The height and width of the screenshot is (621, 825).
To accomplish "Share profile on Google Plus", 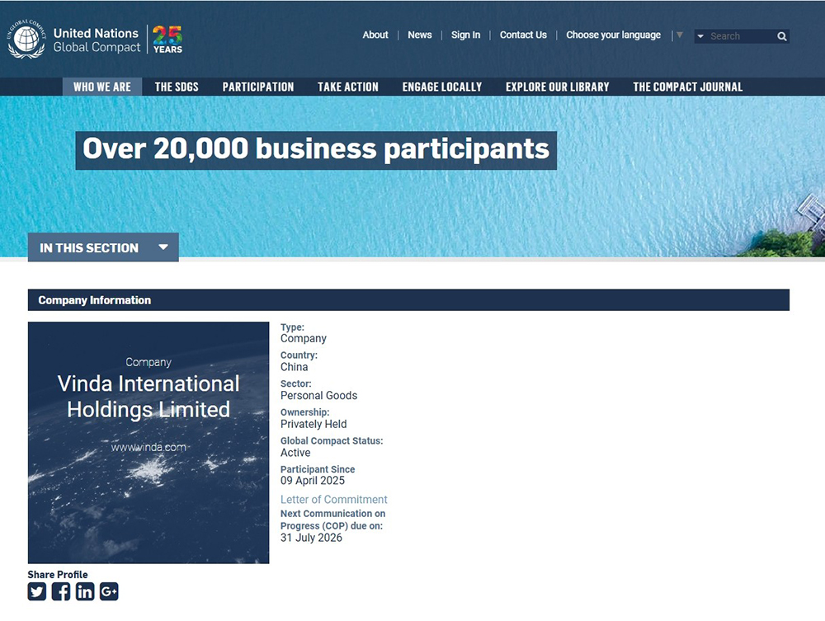I will pyautogui.click(x=109, y=591).
